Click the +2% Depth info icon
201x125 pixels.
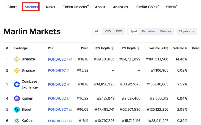click(113, 48)
